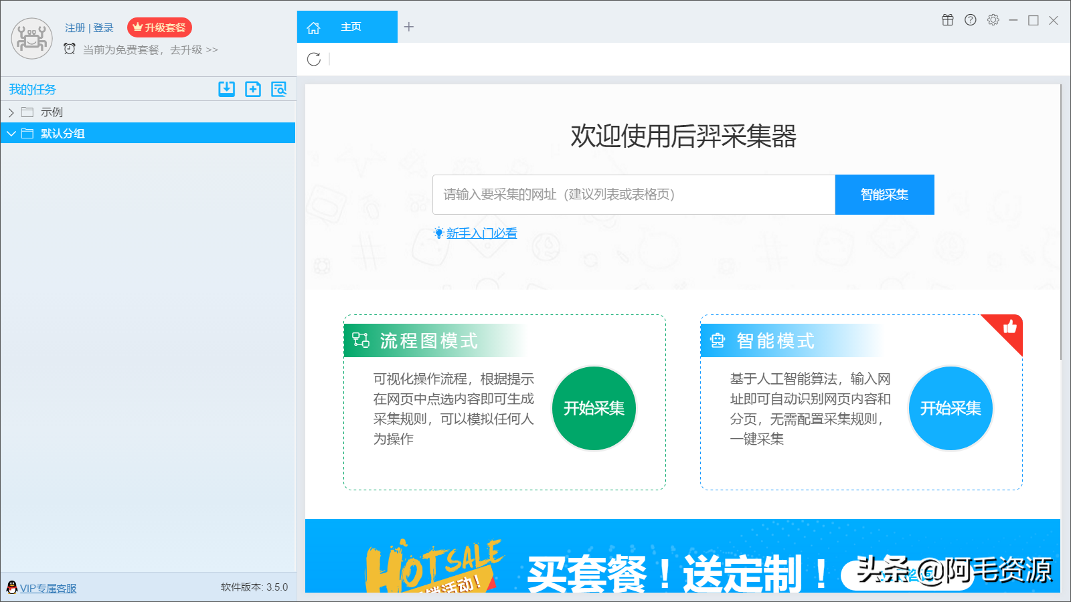The height and width of the screenshot is (602, 1071).
Task: Expand the 示例 folder
Action: click(x=11, y=112)
